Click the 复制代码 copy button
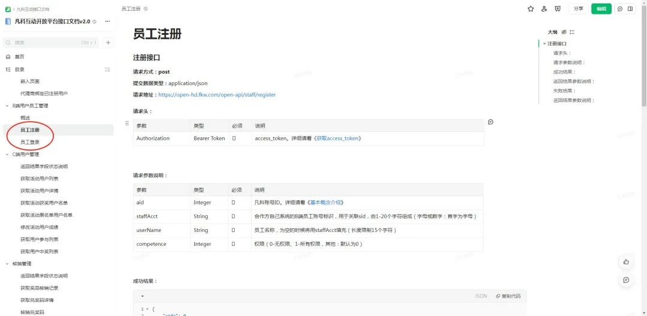Viewport: 647px width, 316px height. (508, 296)
